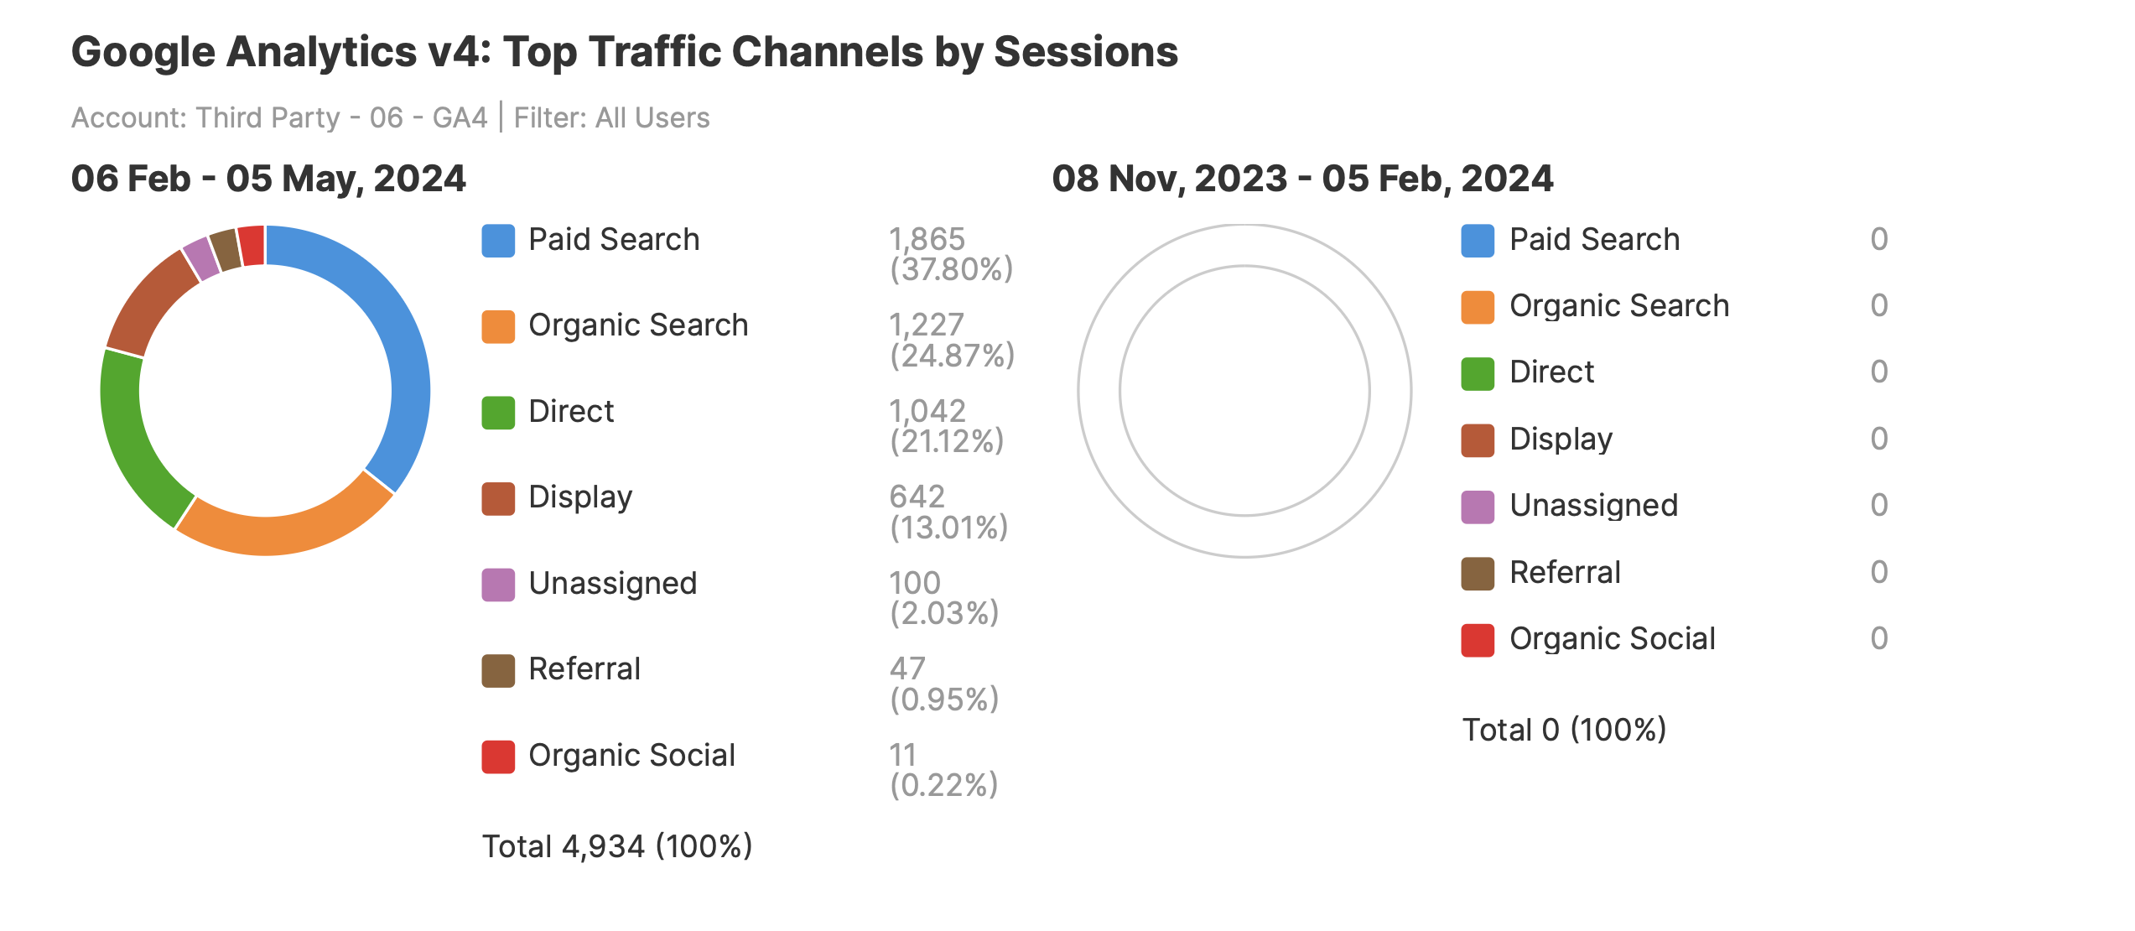Screen dimensions: 2135x931
Task: Click the Referral label in the Feb–May legend
Action: coord(584,669)
